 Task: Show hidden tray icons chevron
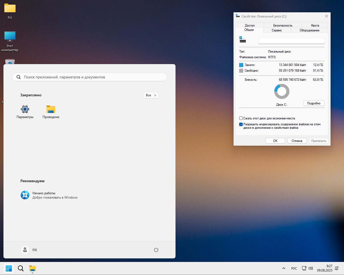click(284, 268)
